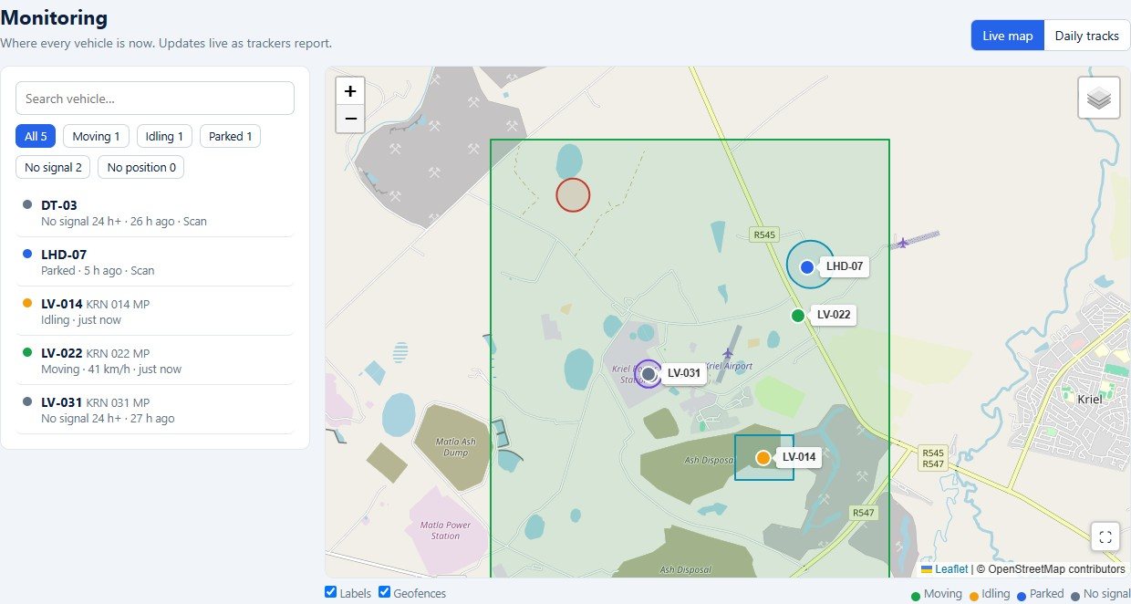Select LV-014 in the vehicle list
The image size is (1131, 604).
[x=155, y=311]
